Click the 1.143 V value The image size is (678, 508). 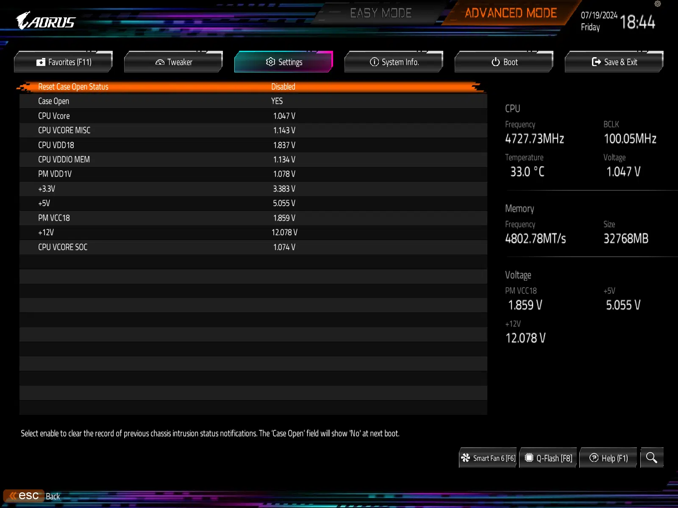[x=284, y=130]
